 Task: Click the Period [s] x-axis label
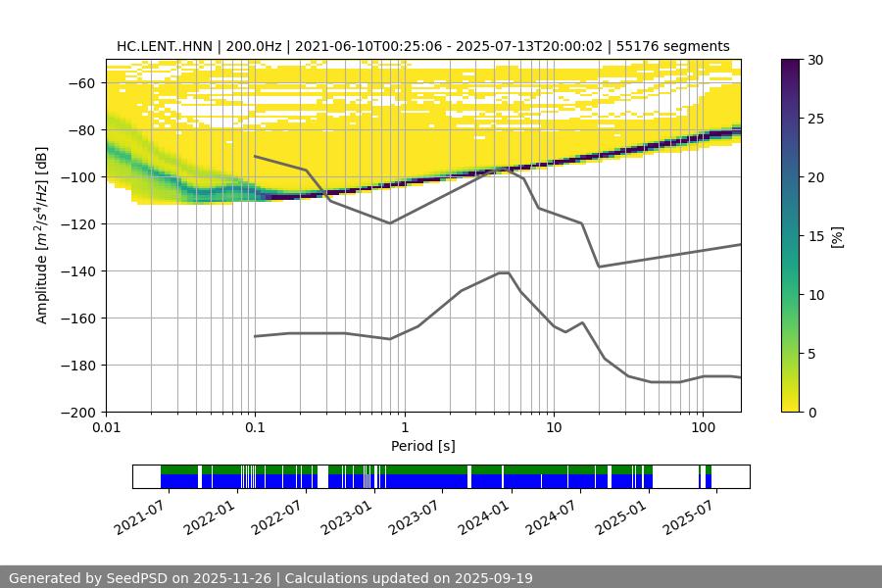click(422, 446)
